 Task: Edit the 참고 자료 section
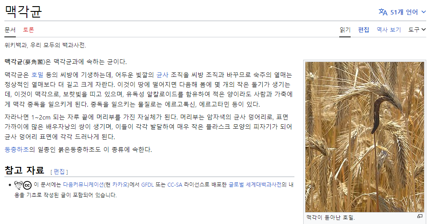pos(59,171)
